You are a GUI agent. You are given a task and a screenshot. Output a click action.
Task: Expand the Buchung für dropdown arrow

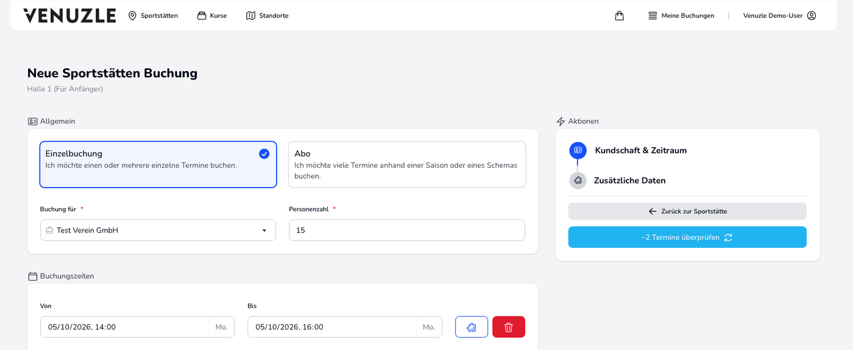pyautogui.click(x=264, y=231)
